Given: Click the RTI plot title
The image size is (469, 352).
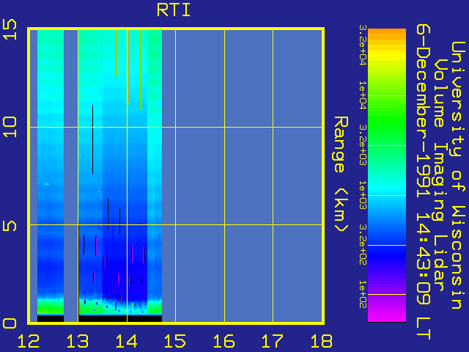Looking at the screenshot, I should (174, 10).
